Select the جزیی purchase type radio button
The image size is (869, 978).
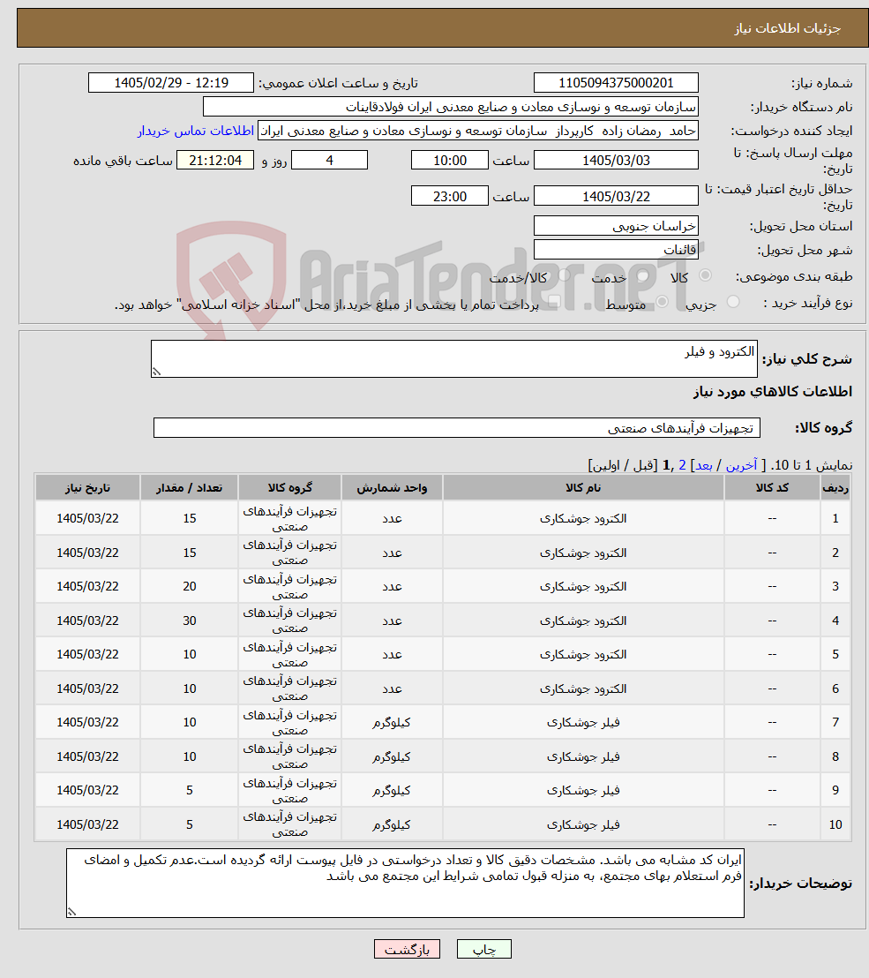pyautogui.click(x=733, y=302)
